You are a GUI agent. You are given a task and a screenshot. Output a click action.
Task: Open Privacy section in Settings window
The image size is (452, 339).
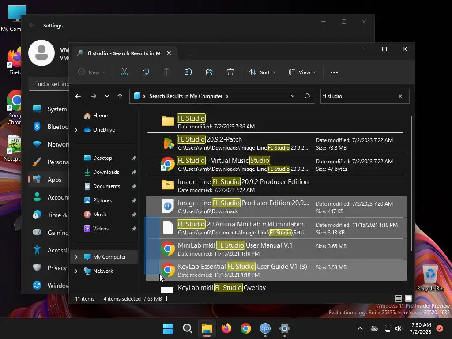pyautogui.click(x=49, y=268)
